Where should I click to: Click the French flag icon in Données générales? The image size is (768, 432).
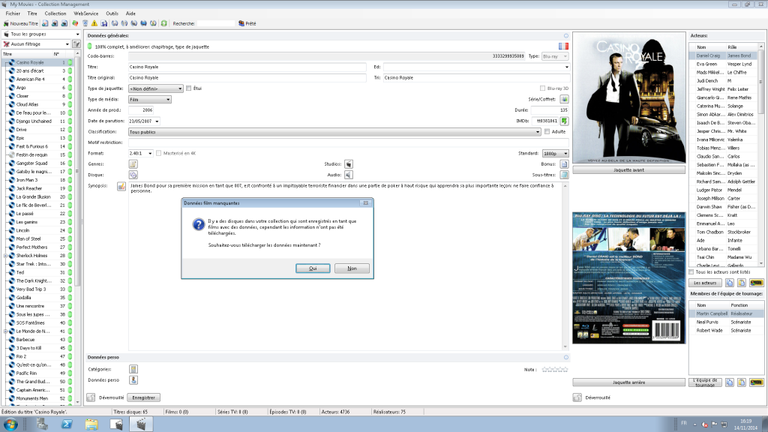(563, 46)
